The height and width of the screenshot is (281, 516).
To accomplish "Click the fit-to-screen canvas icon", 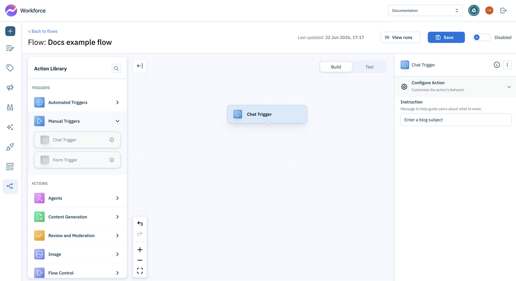I will point(140,271).
